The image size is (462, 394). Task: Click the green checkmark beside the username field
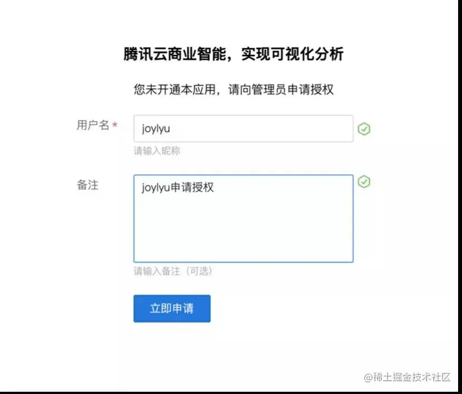click(x=364, y=129)
